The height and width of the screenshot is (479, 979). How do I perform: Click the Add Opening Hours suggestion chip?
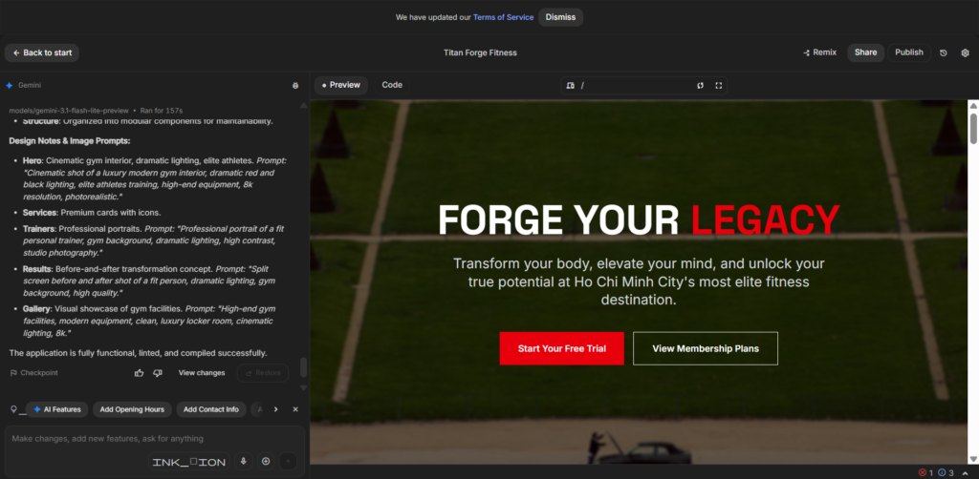[x=132, y=409]
